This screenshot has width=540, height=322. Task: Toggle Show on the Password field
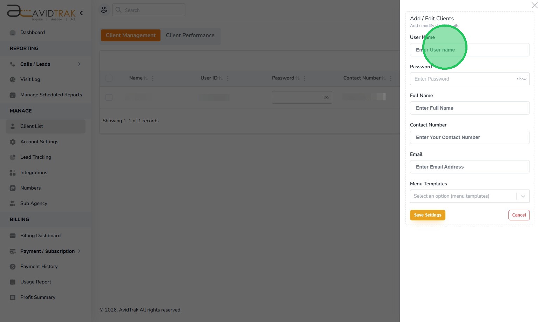521,79
